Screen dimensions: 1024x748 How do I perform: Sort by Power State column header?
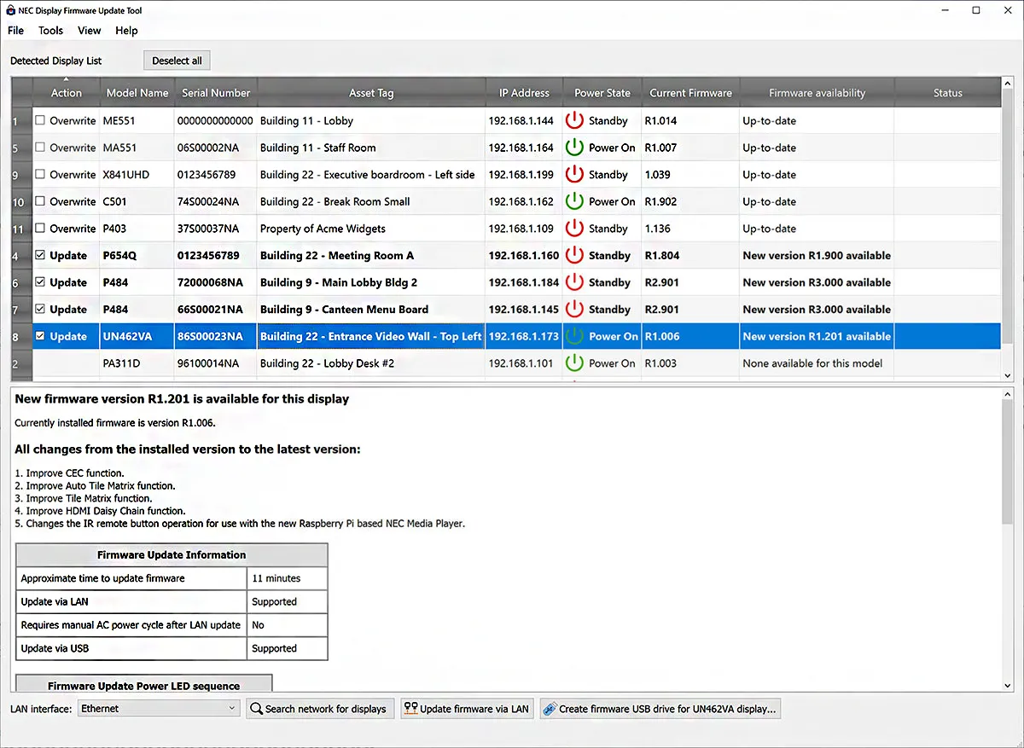[602, 93]
